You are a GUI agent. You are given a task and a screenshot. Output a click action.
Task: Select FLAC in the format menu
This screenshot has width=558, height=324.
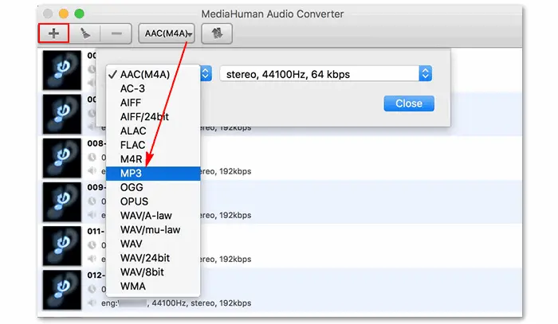[x=134, y=144]
